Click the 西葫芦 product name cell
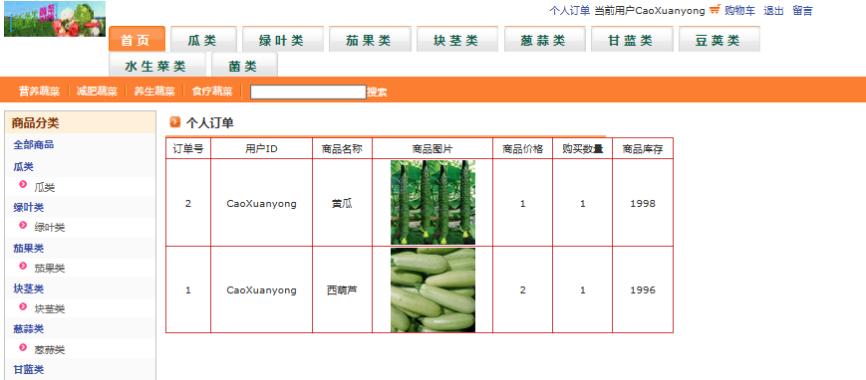Image resolution: width=866 pixels, height=380 pixels. click(343, 290)
